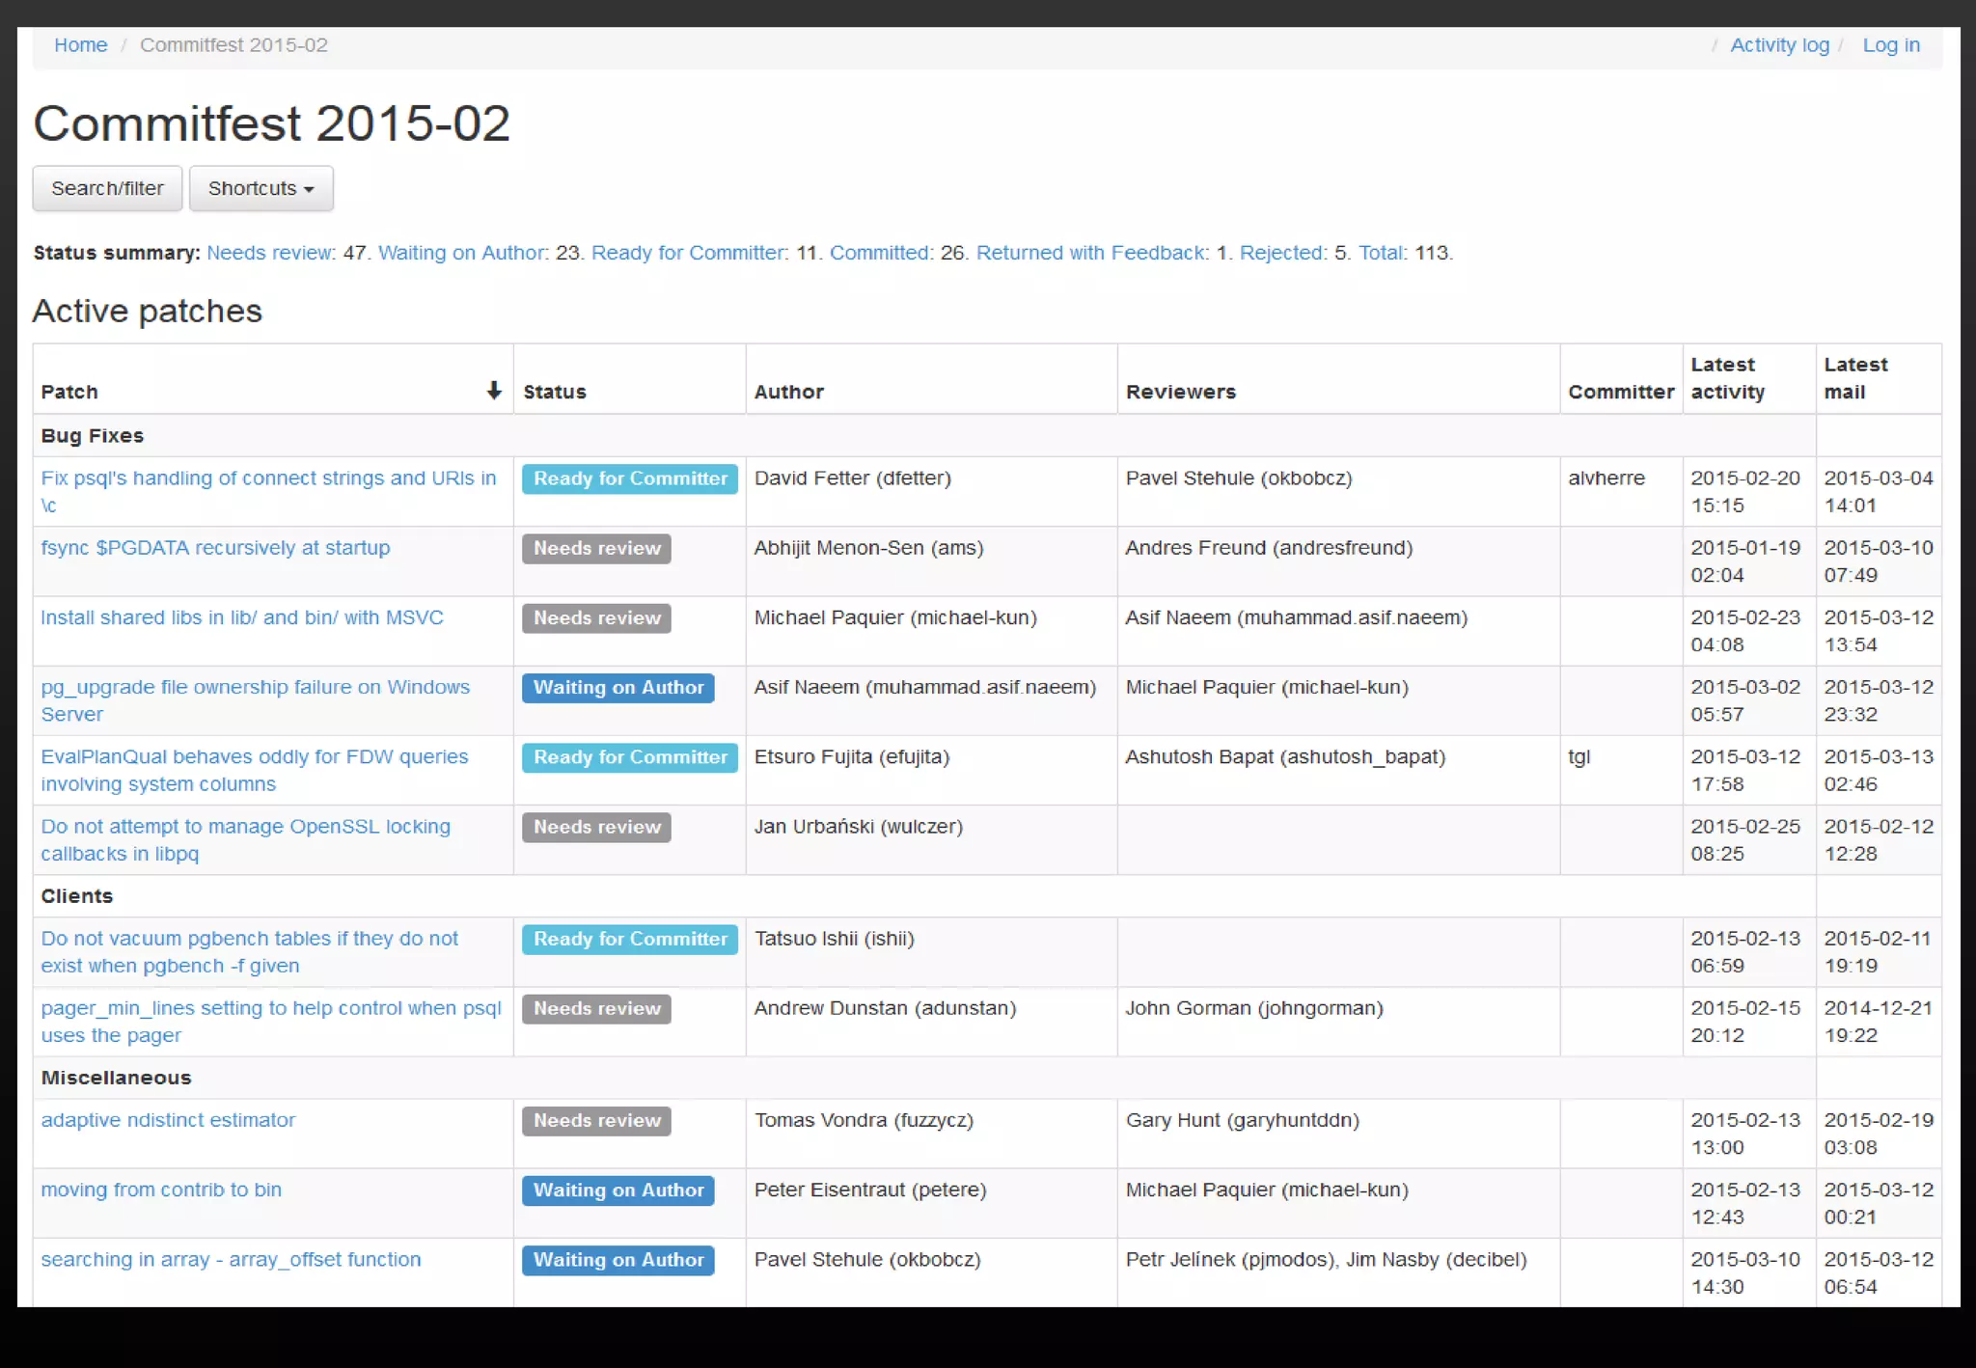Click the Search/filter button
This screenshot has width=1976, height=1368.
[x=107, y=189]
